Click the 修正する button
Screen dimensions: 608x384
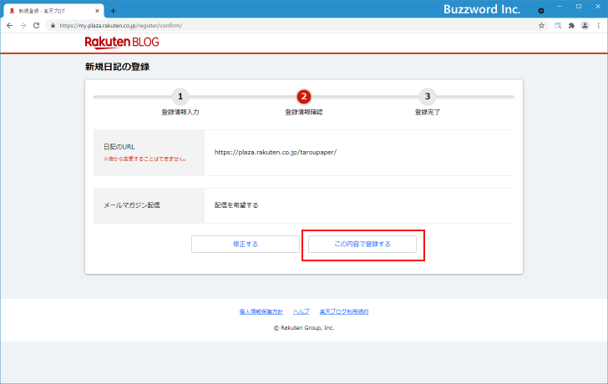click(245, 244)
